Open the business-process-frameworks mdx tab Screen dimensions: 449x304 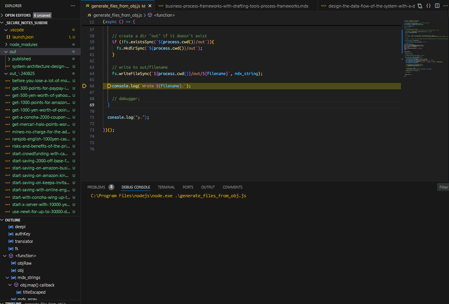click(234, 6)
